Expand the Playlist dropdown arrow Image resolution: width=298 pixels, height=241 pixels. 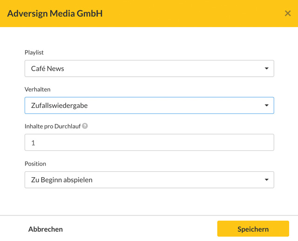[267, 68]
